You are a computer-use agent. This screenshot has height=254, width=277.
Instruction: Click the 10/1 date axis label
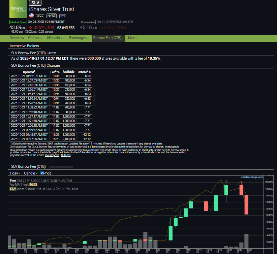point(148,251)
